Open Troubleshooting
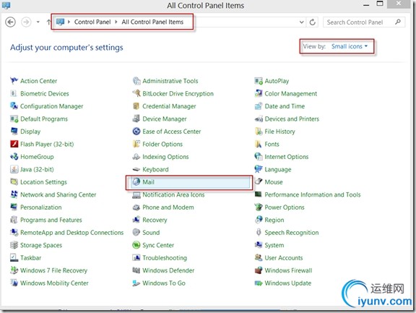 click(x=165, y=257)
